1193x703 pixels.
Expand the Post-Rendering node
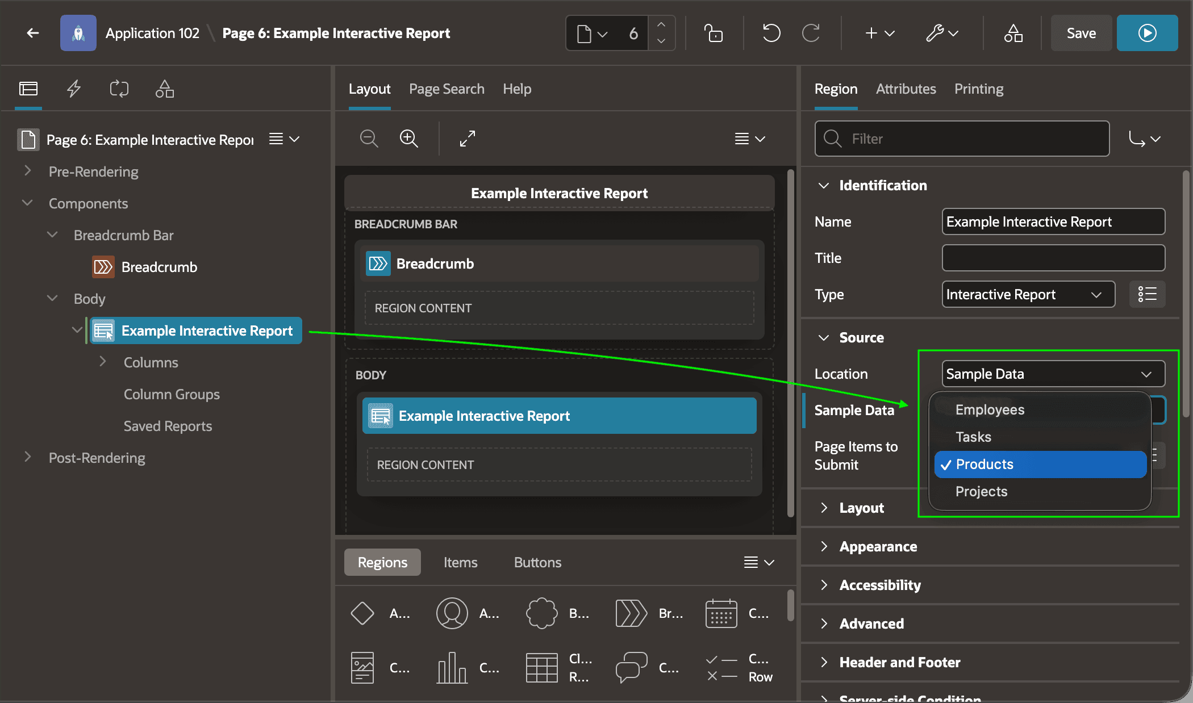(27, 457)
